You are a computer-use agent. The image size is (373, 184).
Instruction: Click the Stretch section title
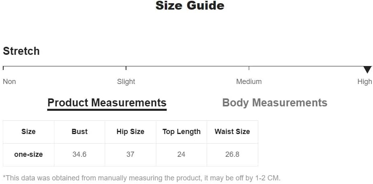click(21, 51)
